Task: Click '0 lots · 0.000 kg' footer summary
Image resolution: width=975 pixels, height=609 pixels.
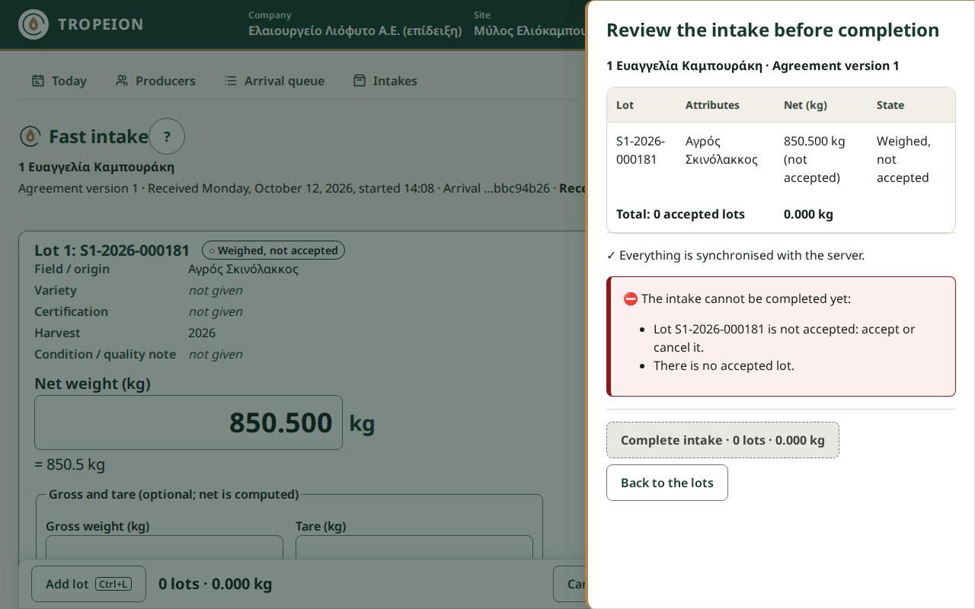Action: click(x=215, y=584)
